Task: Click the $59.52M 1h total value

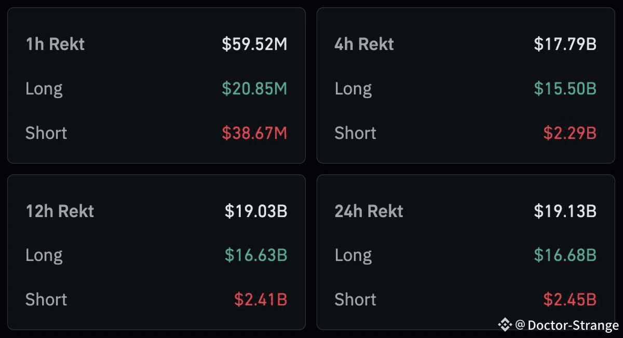Action: coord(254,45)
